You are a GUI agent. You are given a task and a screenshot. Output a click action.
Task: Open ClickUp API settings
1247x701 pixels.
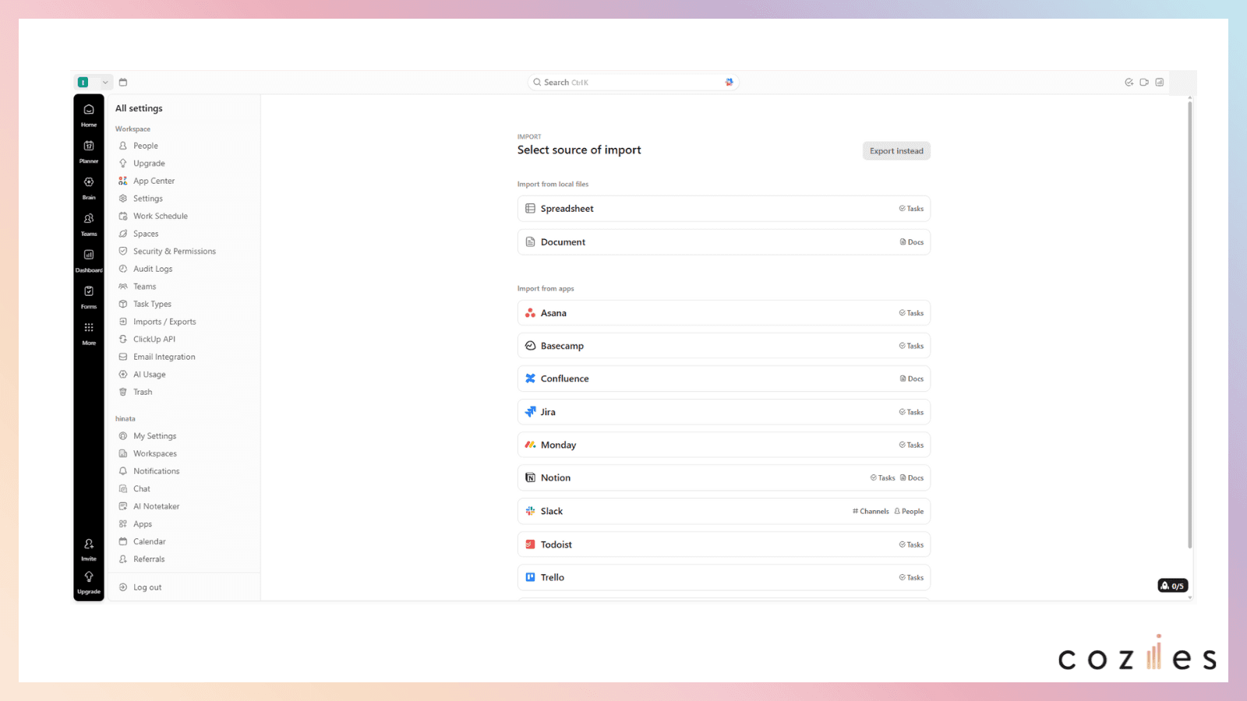point(154,339)
